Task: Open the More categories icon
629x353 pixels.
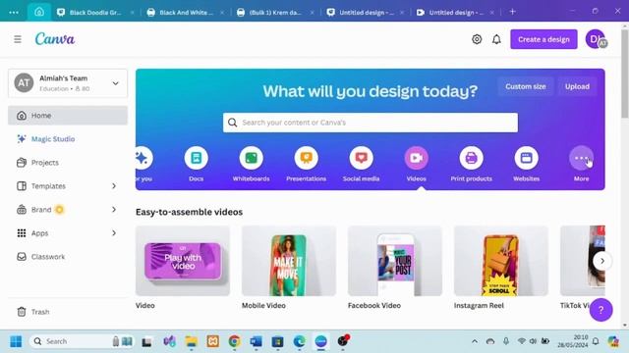Action: (581, 158)
